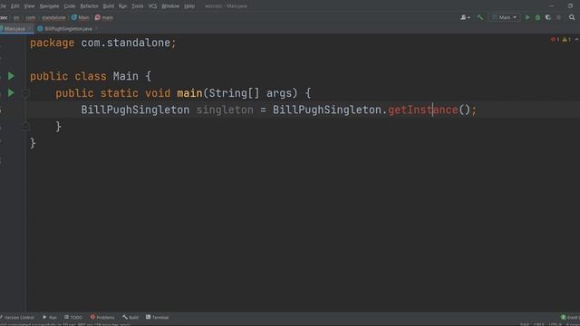The height and width of the screenshot is (326, 580).
Task: Click 'BillPughSingleton' type at line start
Action: click(135, 110)
